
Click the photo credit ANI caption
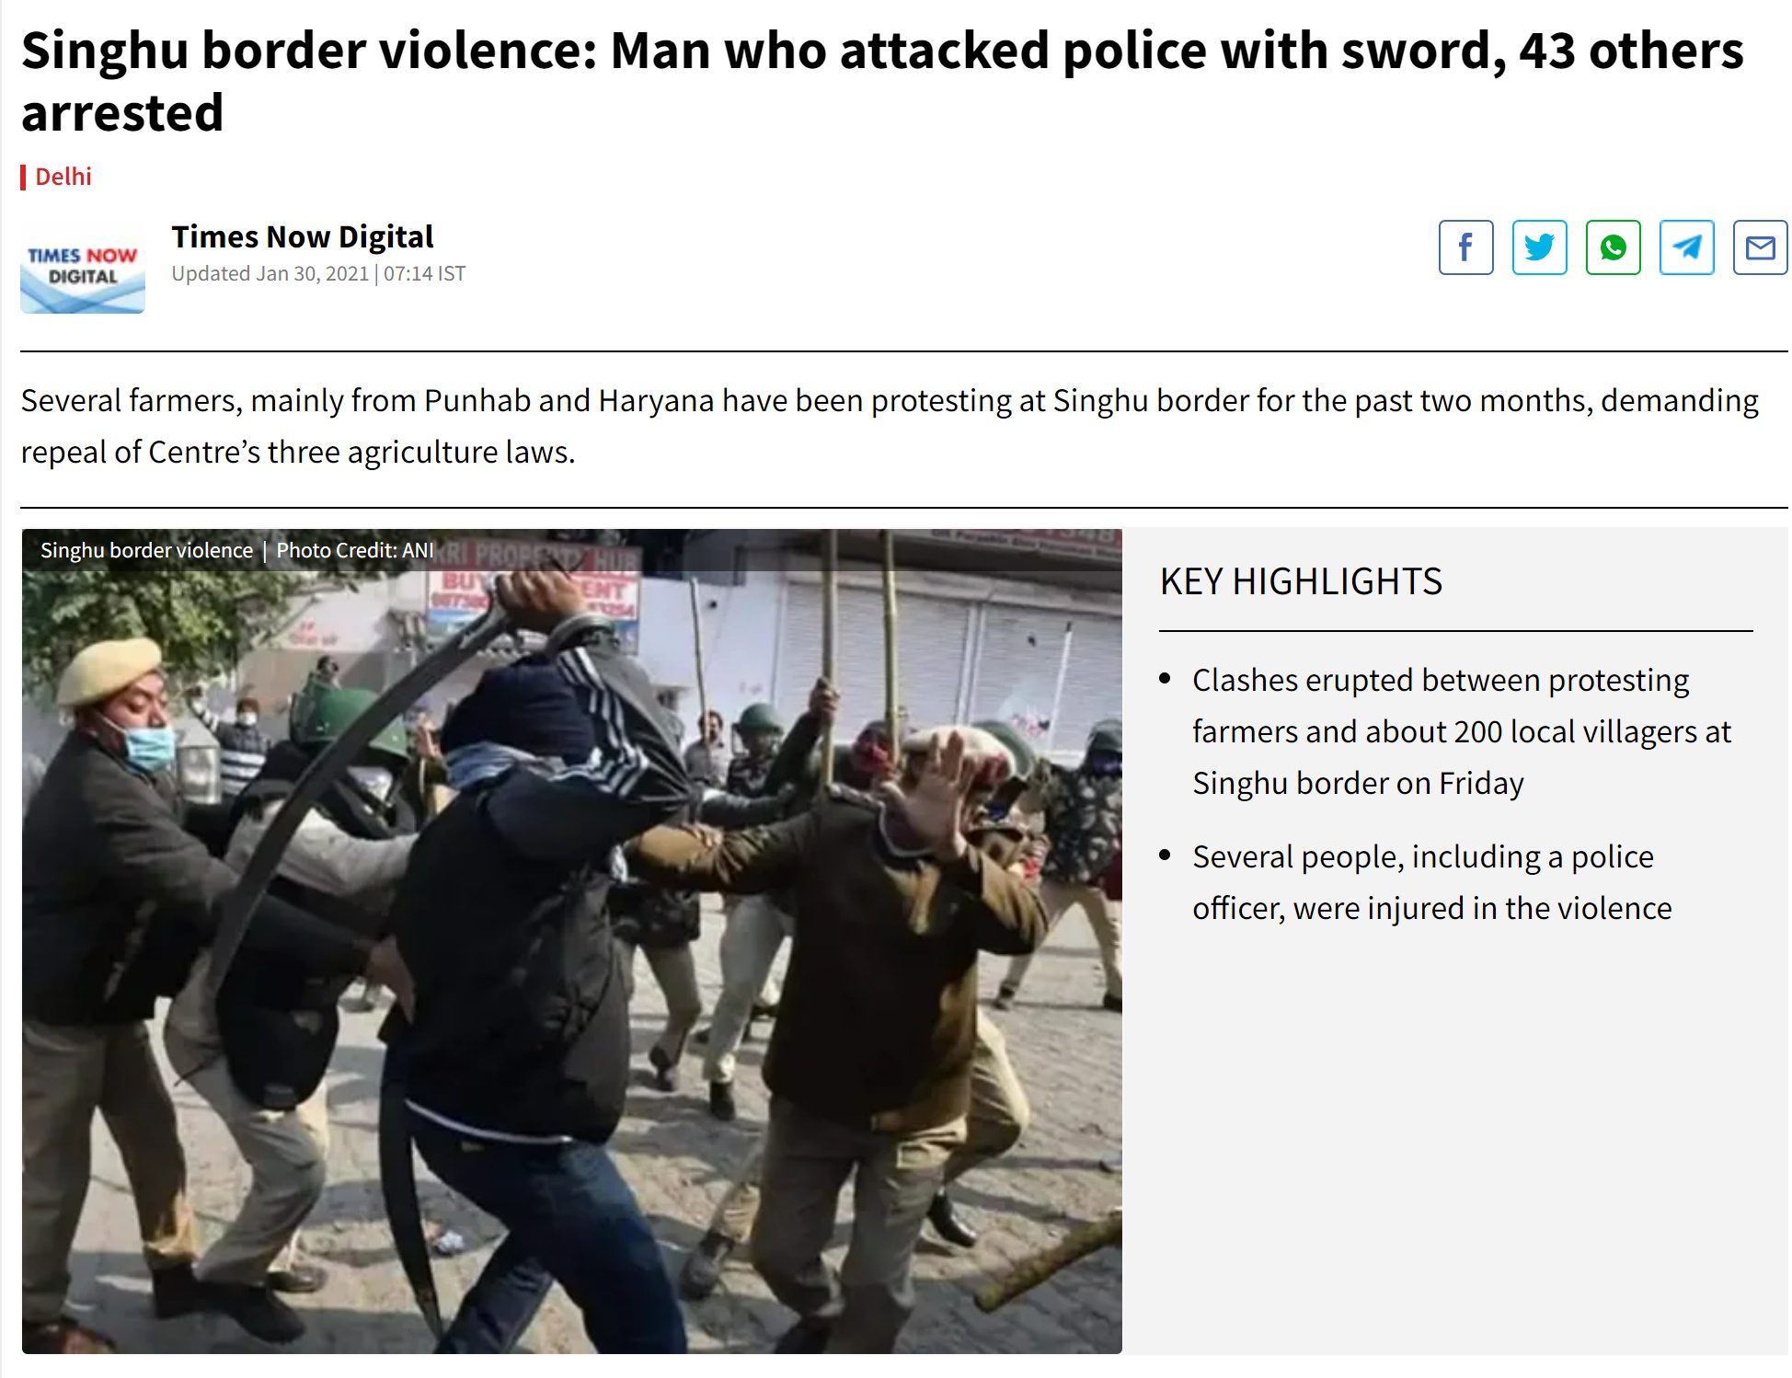click(x=355, y=550)
